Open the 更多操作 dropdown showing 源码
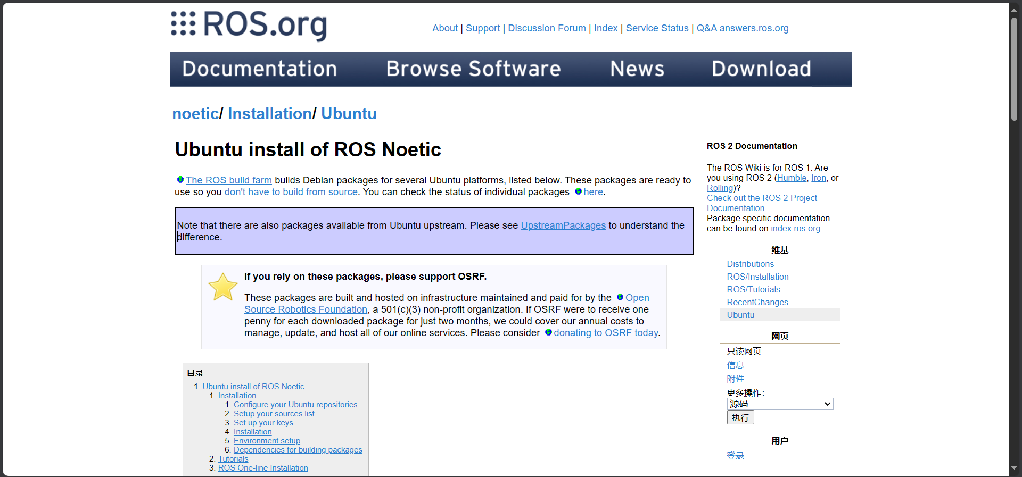Screen dimensions: 1022x477 [x=780, y=404]
